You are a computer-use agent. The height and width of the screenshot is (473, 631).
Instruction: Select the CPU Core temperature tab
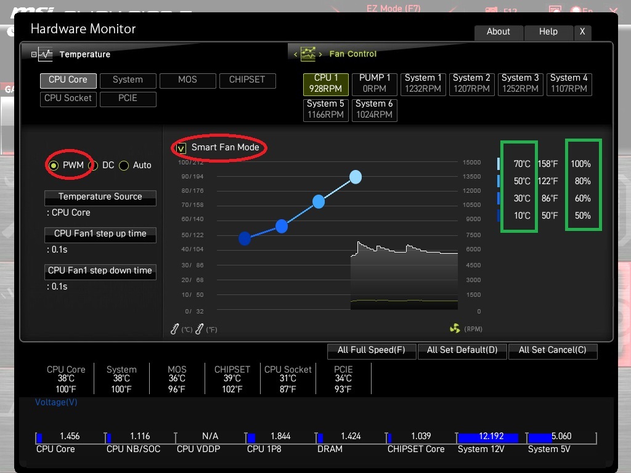(x=68, y=80)
